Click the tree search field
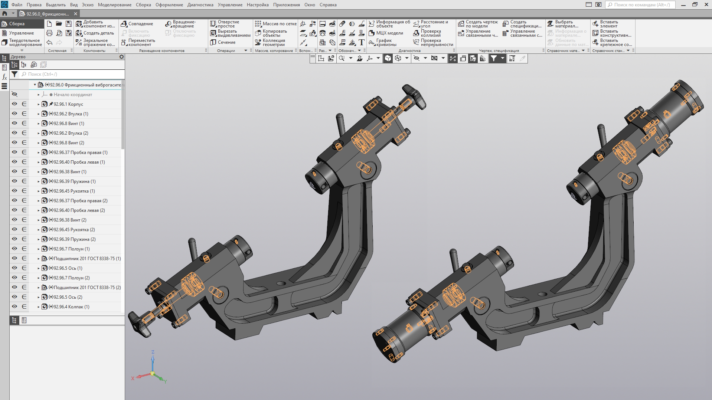The image size is (712, 400). [x=72, y=74]
